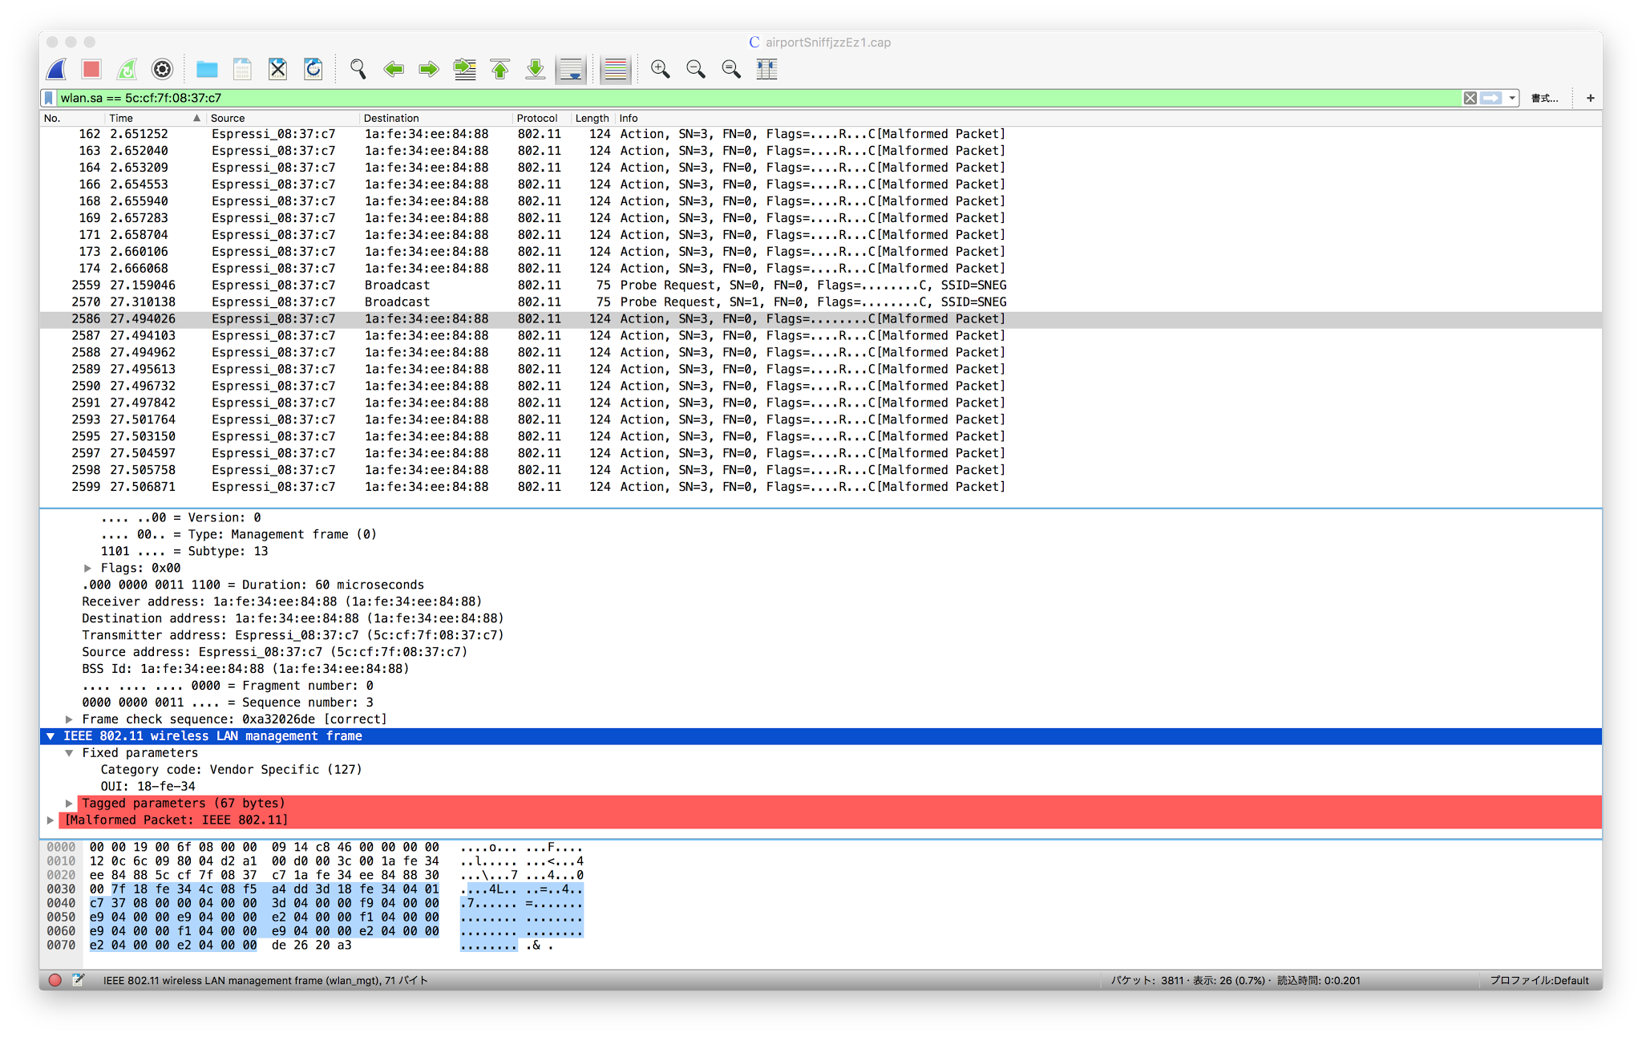Click the filter bookmark icon
The height and width of the screenshot is (1037, 1642).
(x=49, y=98)
